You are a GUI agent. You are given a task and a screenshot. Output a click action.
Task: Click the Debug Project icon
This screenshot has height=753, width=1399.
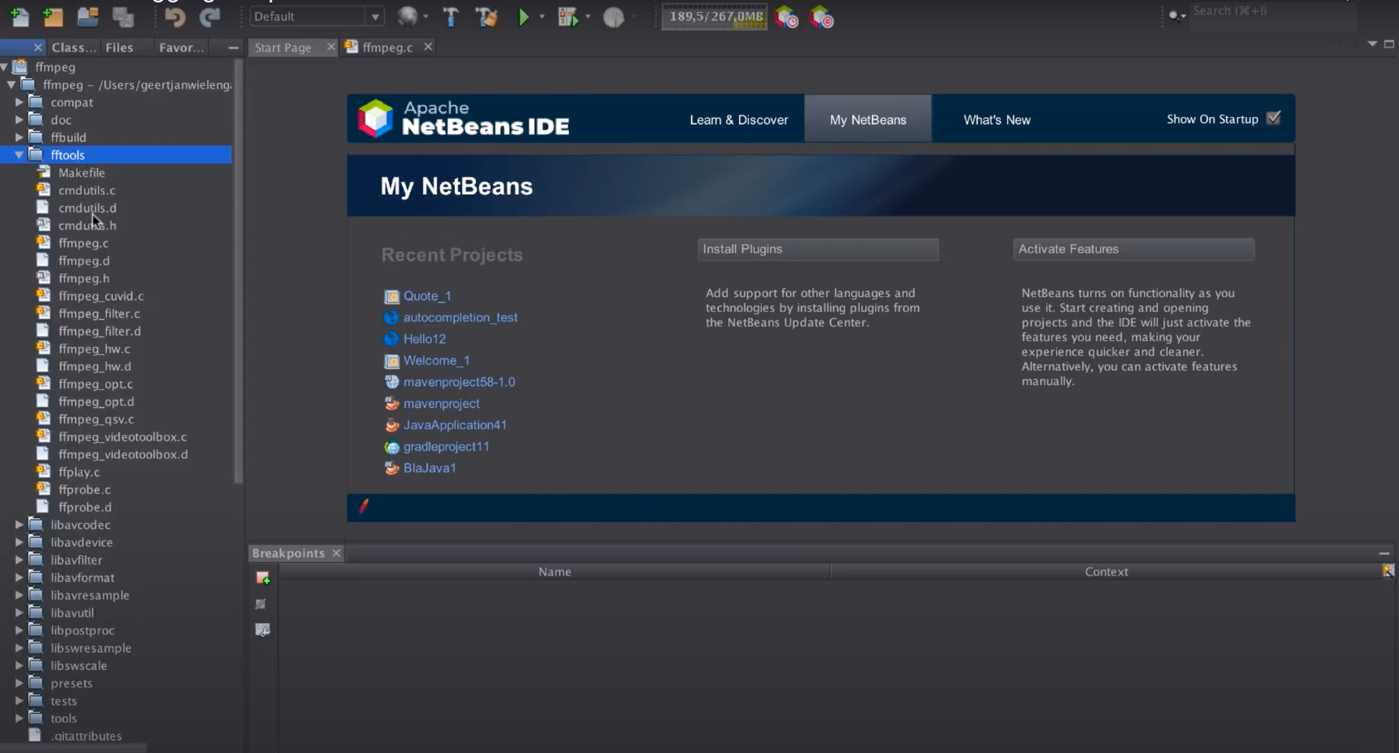pyautogui.click(x=568, y=18)
